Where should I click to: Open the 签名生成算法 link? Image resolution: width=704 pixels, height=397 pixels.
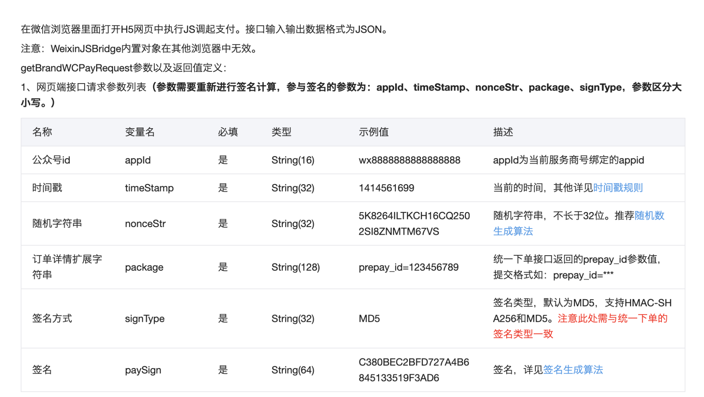(x=573, y=370)
